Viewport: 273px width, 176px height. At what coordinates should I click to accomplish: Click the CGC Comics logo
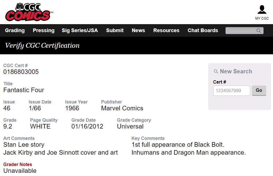click(x=29, y=12)
